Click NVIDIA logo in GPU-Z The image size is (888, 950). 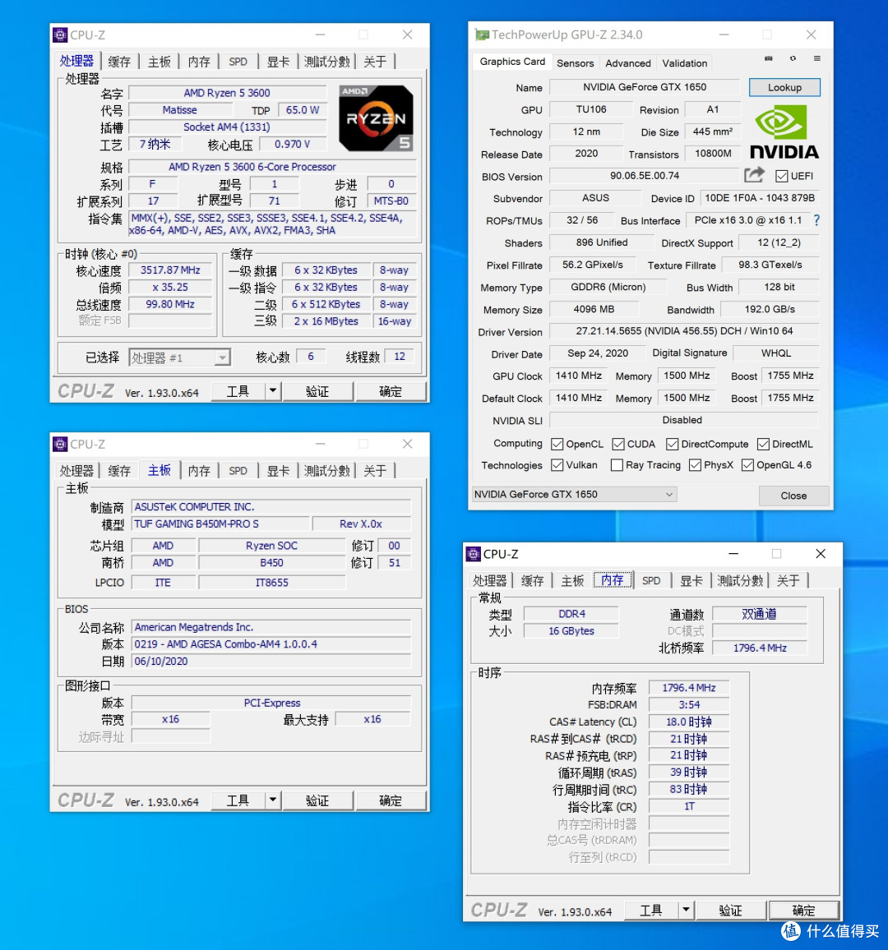pos(784,132)
